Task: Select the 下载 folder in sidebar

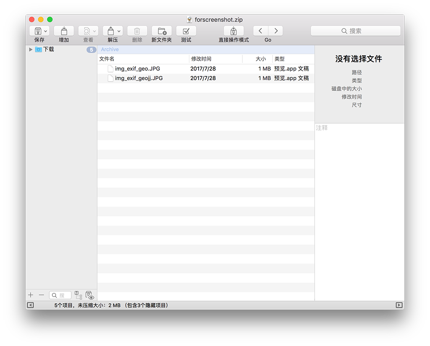Action: [49, 49]
